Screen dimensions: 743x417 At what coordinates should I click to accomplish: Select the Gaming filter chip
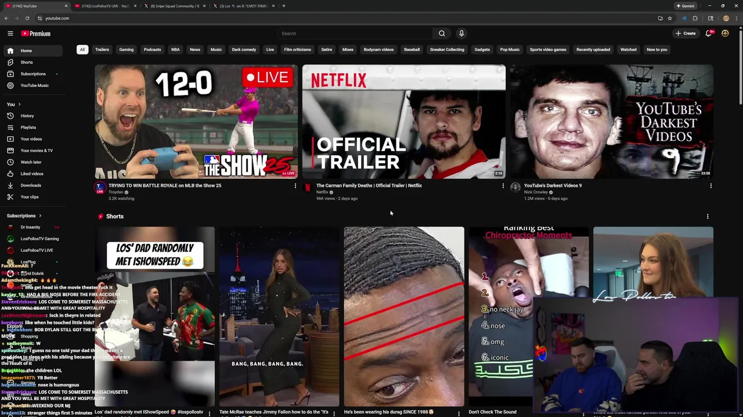pyautogui.click(x=127, y=50)
